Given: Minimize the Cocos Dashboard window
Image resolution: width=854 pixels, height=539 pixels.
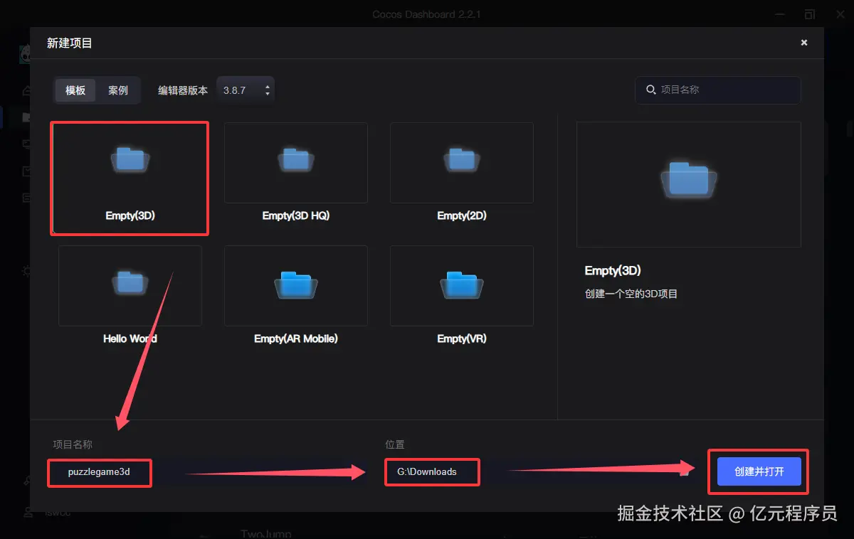Looking at the screenshot, I should (779, 14).
